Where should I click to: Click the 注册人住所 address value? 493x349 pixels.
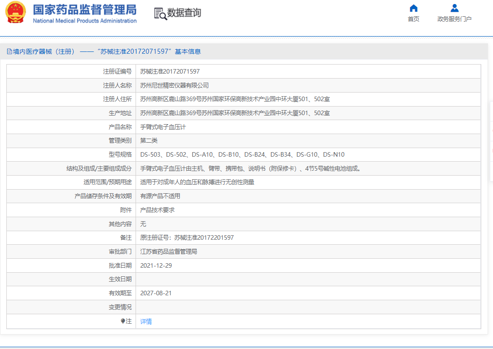[x=235, y=99]
